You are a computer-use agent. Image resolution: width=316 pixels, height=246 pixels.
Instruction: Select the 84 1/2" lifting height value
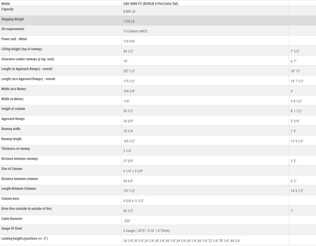click(x=129, y=51)
